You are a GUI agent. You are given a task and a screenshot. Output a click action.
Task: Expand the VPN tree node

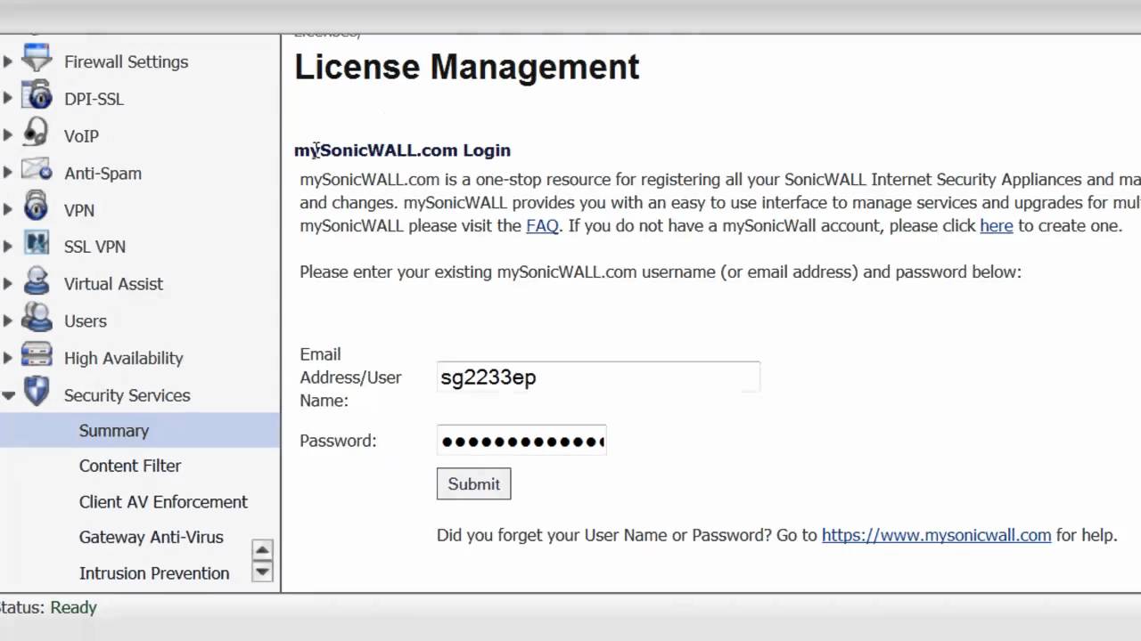8,210
